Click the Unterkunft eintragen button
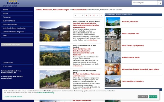The height and width of the screenshot is (102, 164). pos(17,45)
